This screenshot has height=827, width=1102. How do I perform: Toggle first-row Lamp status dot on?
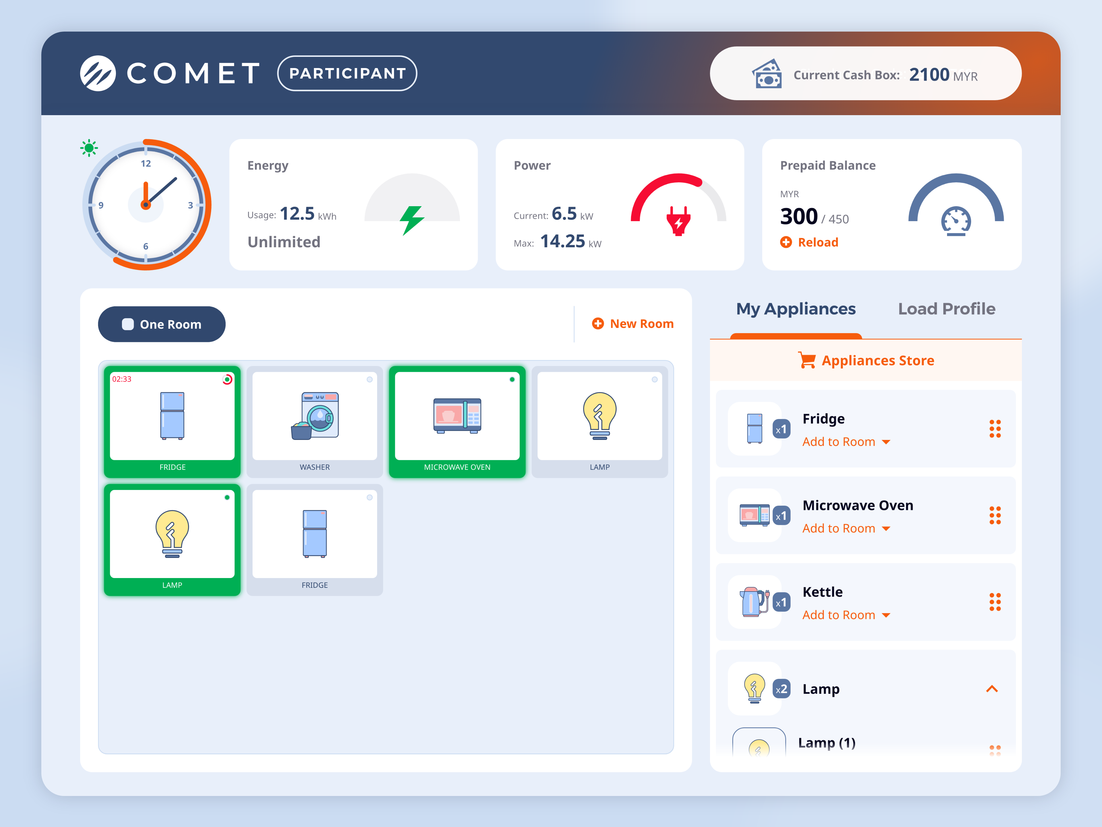(654, 380)
